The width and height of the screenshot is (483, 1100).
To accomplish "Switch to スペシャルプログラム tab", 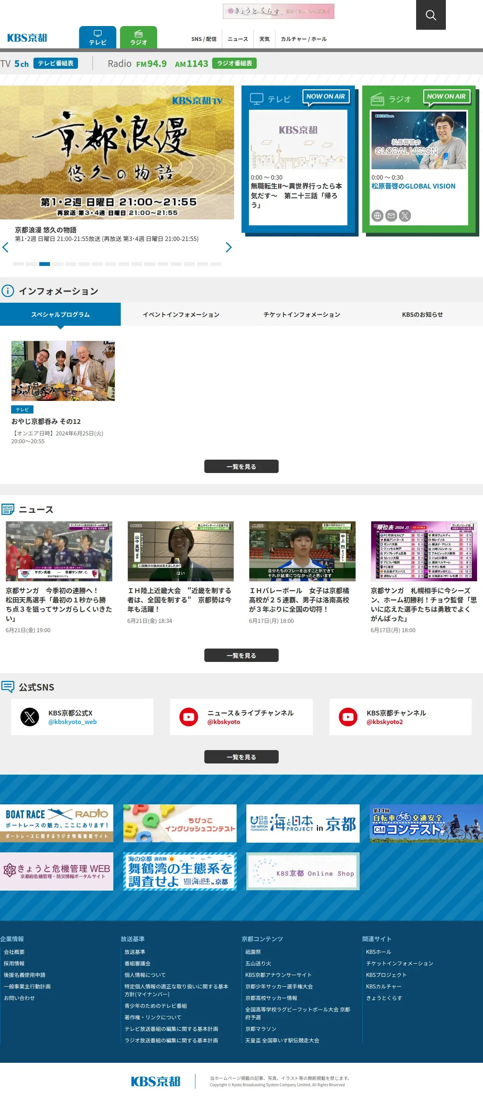I will [x=60, y=314].
